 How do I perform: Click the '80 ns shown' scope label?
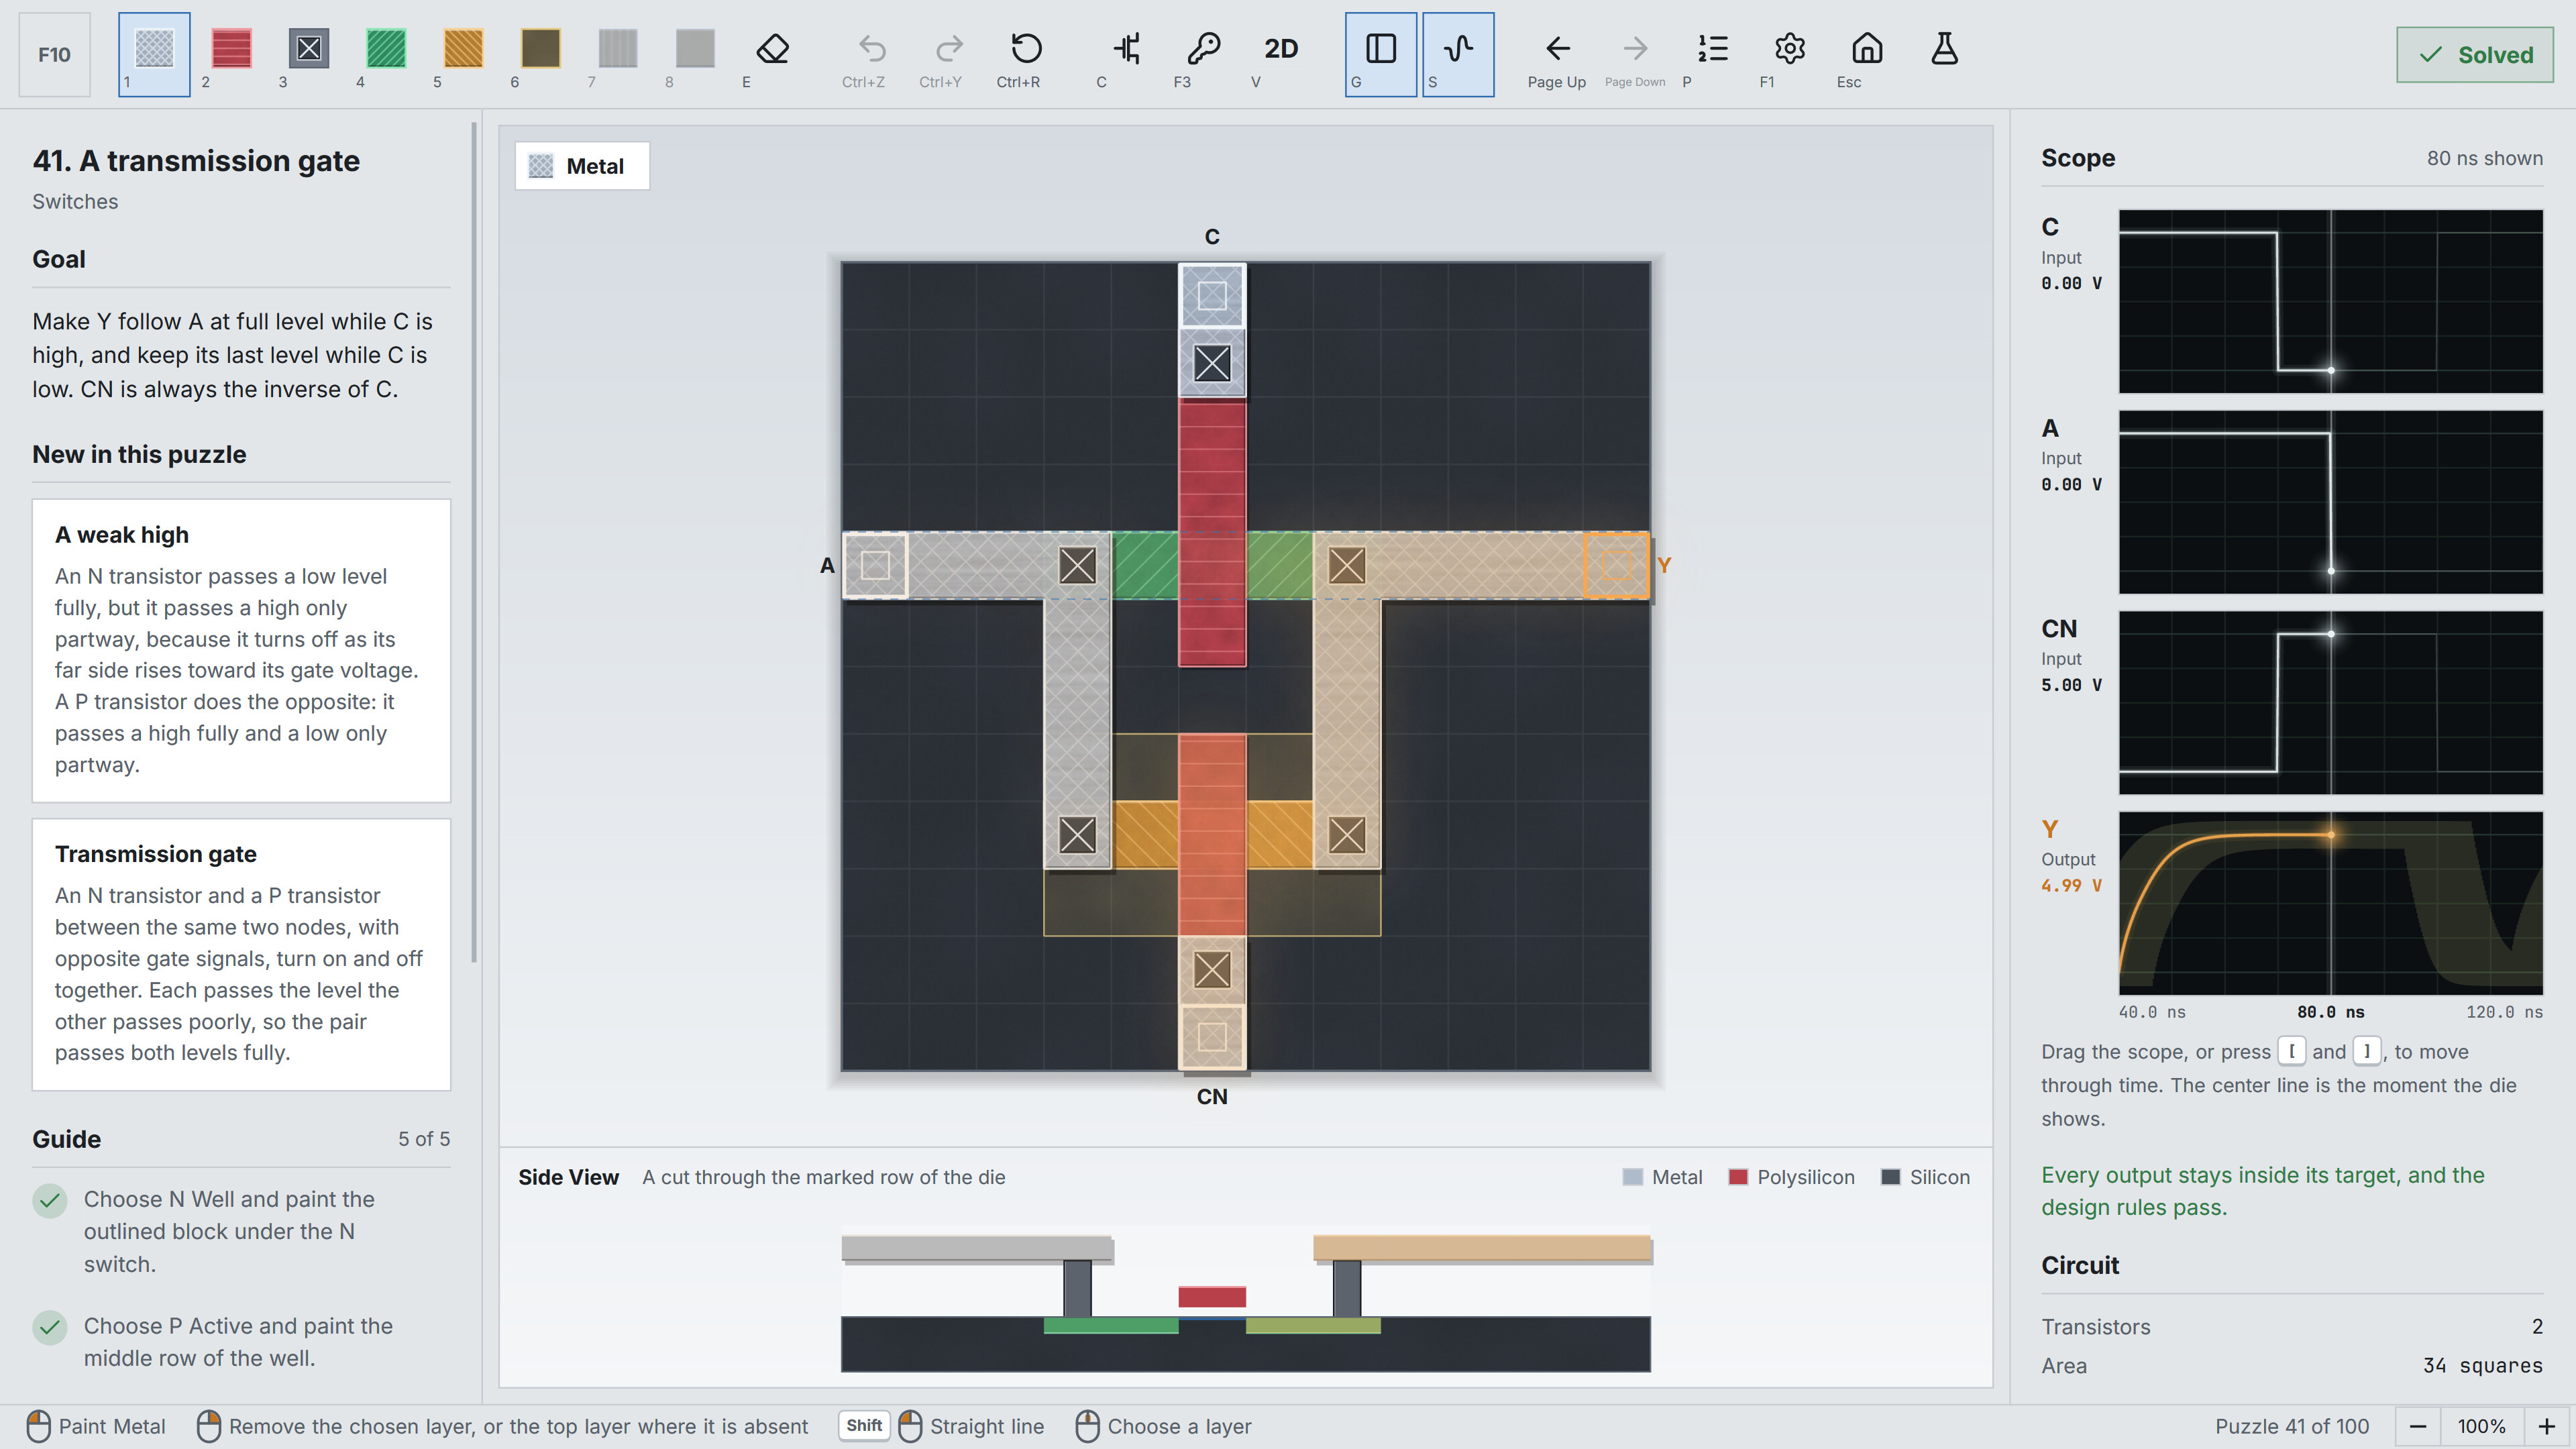[2484, 158]
